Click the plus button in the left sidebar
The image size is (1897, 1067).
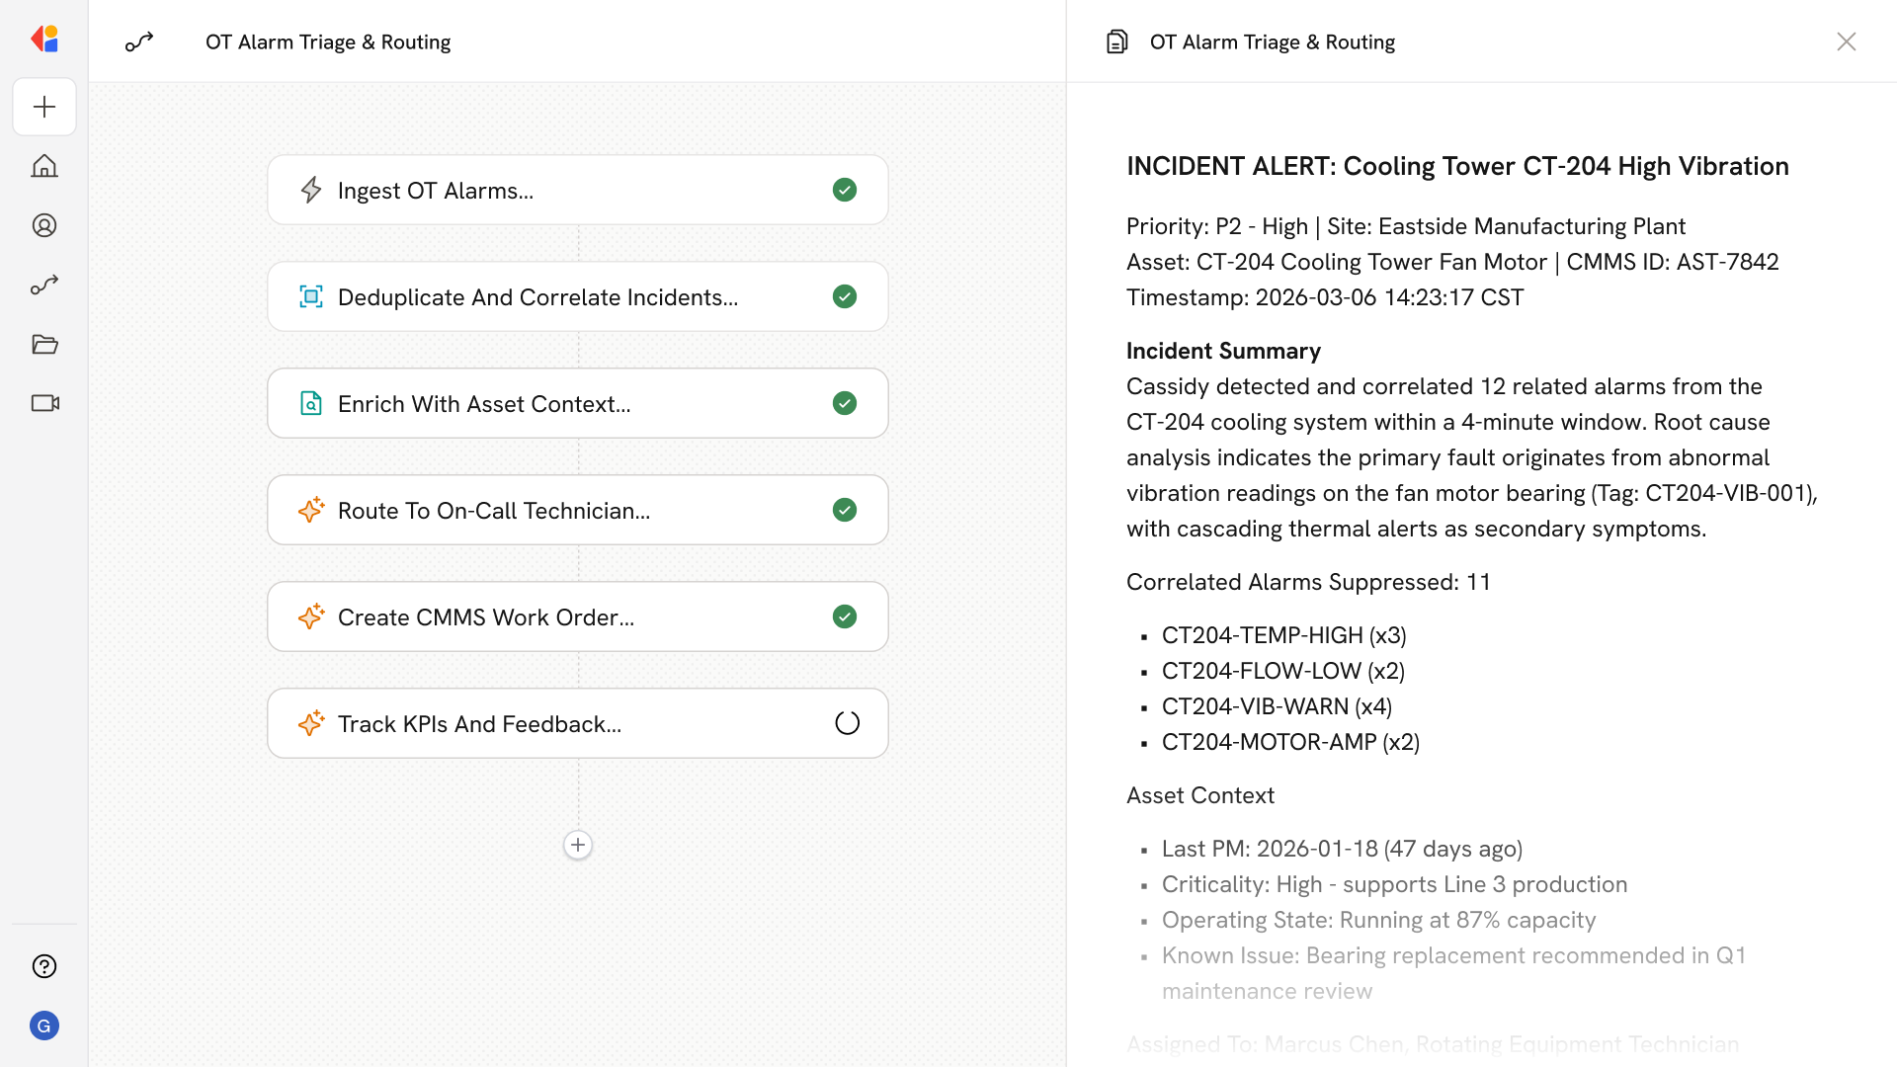click(44, 107)
